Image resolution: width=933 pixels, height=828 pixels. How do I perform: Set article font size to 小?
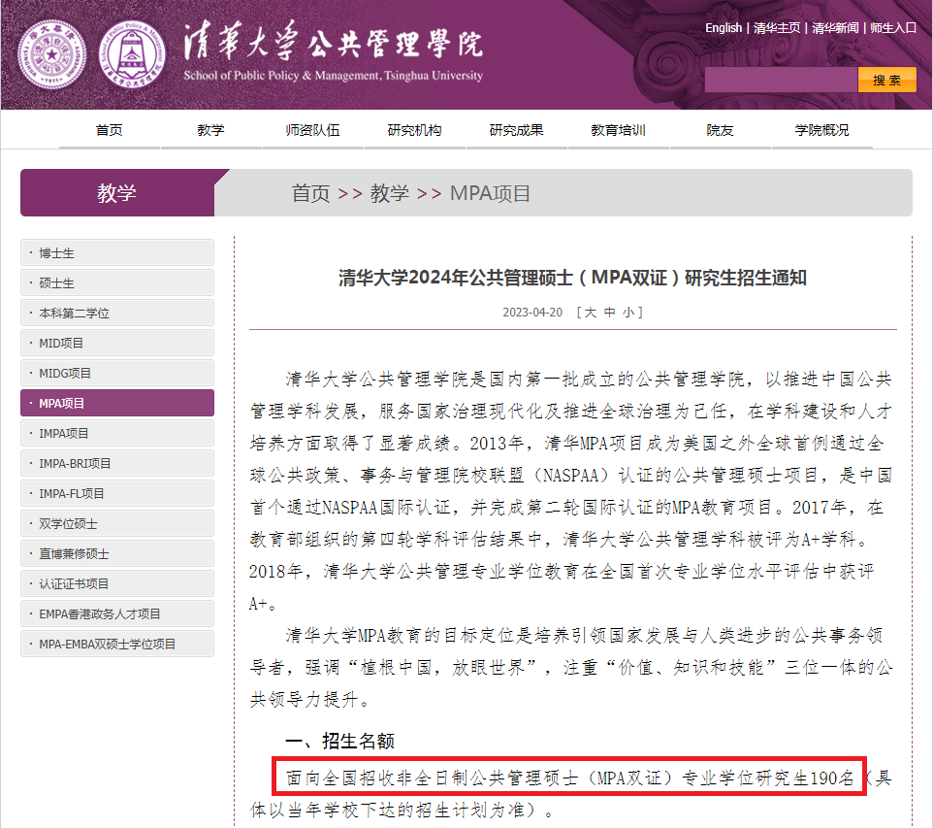pos(628,313)
